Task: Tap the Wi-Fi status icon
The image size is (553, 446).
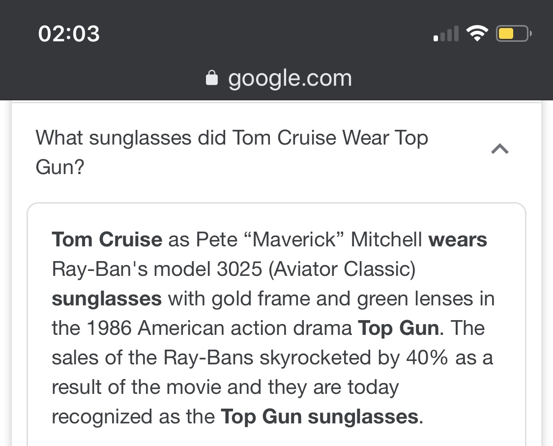Action: (477, 33)
